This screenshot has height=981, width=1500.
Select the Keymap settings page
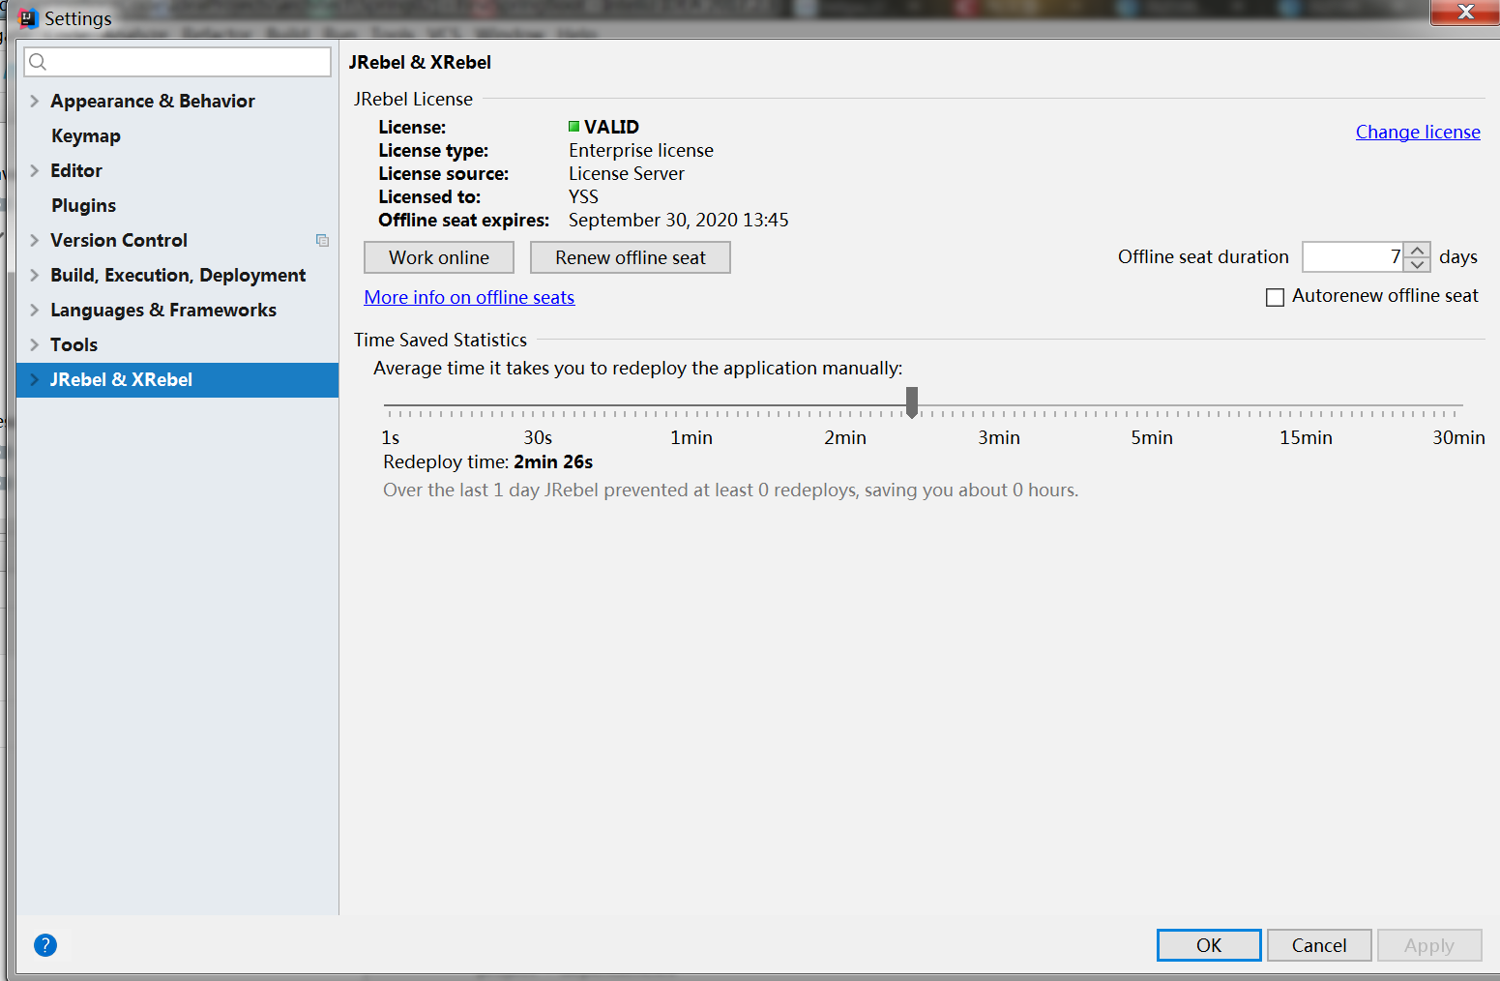[85, 135]
